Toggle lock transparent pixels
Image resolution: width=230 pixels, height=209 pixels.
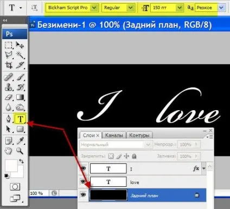[111, 156]
